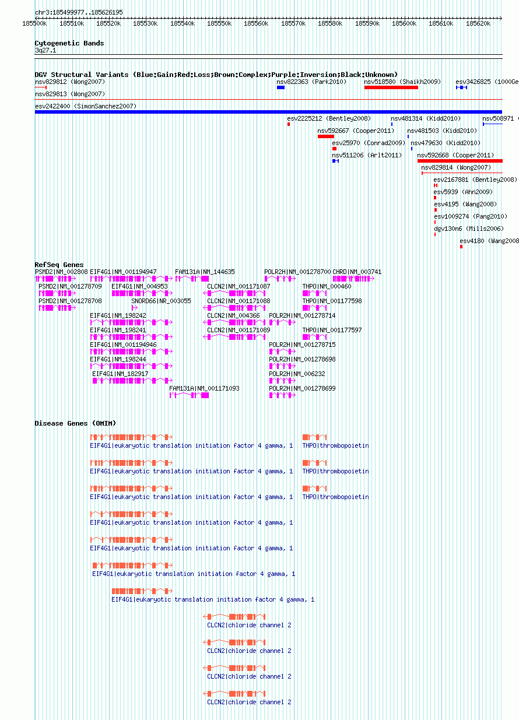Click the blue bar under nsv822363 (Park2010)
The width and height of the screenshot is (519, 720).
280,87
